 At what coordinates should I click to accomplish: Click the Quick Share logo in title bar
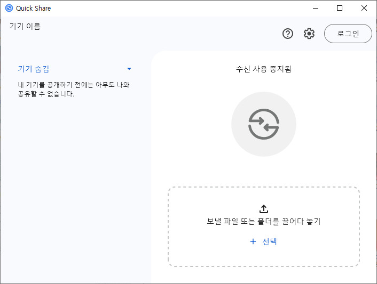click(x=9, y=8)
